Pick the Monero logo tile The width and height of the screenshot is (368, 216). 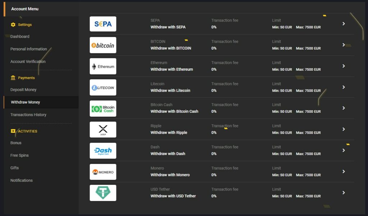[103, 172]
